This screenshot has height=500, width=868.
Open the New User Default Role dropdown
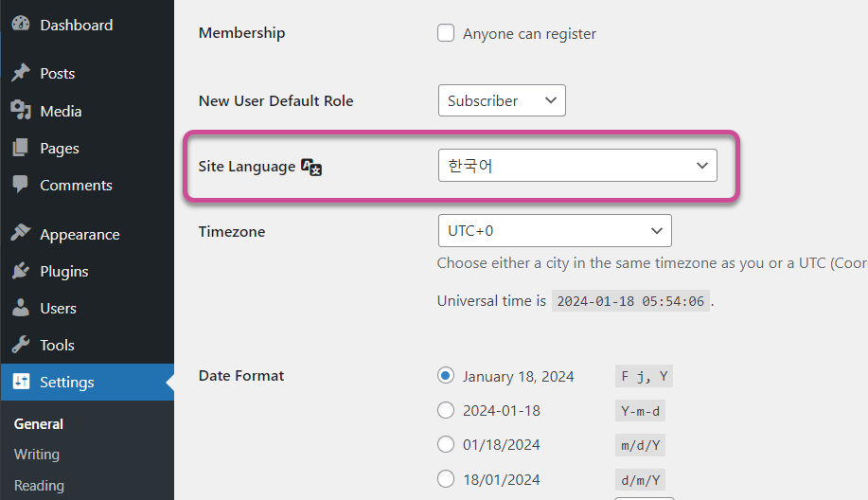coord(502,100)
